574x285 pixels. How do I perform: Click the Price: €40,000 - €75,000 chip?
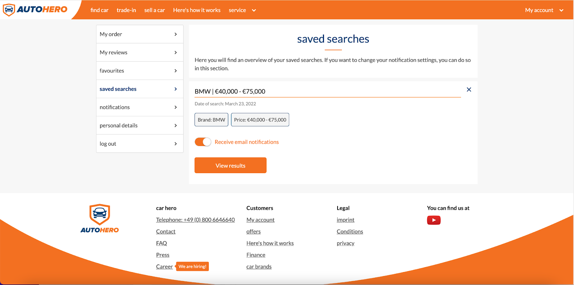click(260, 120)
